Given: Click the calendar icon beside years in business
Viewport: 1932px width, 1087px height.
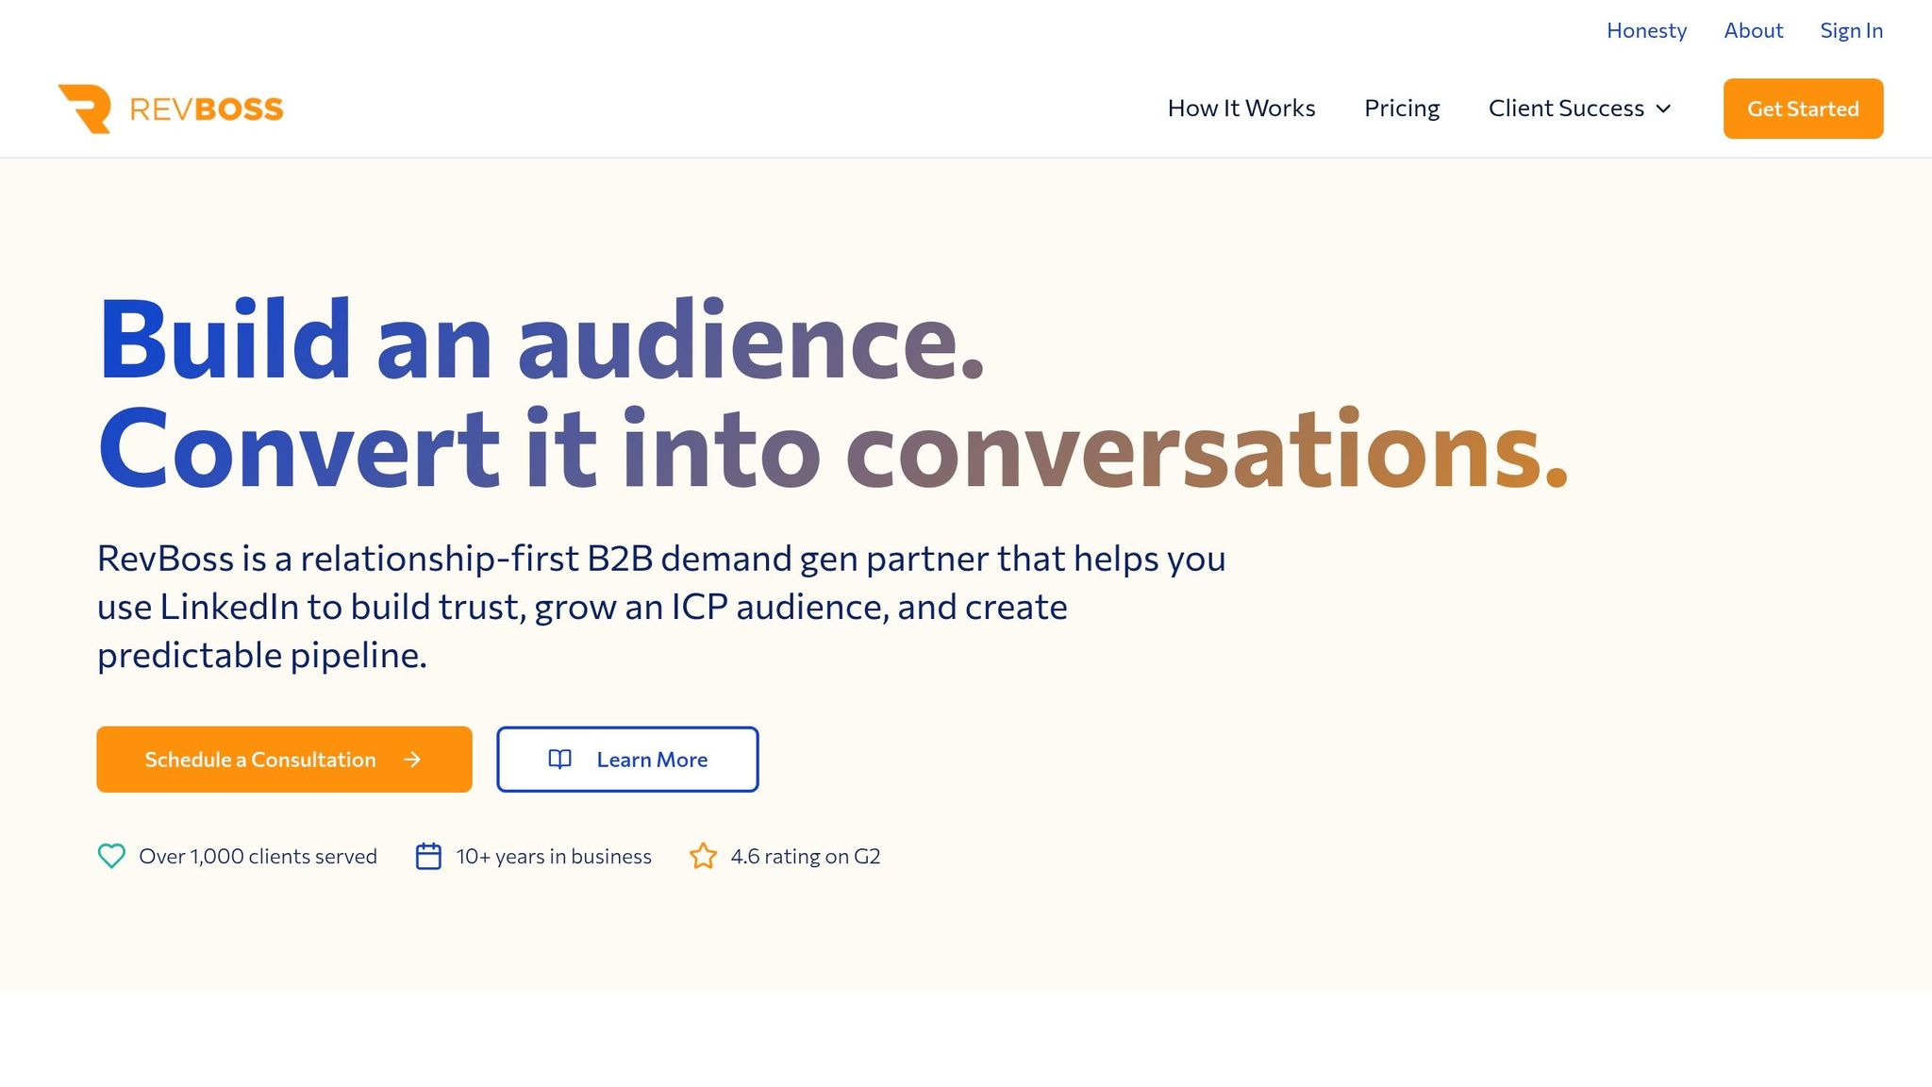Looking at the screenshot, I should [428, 856].
